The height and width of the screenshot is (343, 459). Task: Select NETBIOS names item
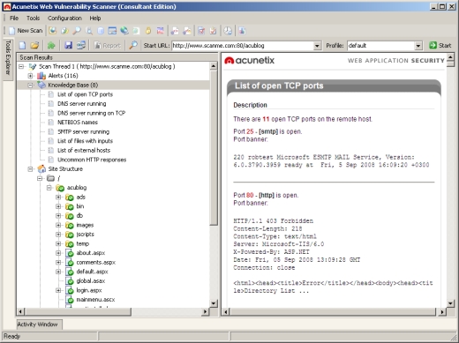(78, 123)
